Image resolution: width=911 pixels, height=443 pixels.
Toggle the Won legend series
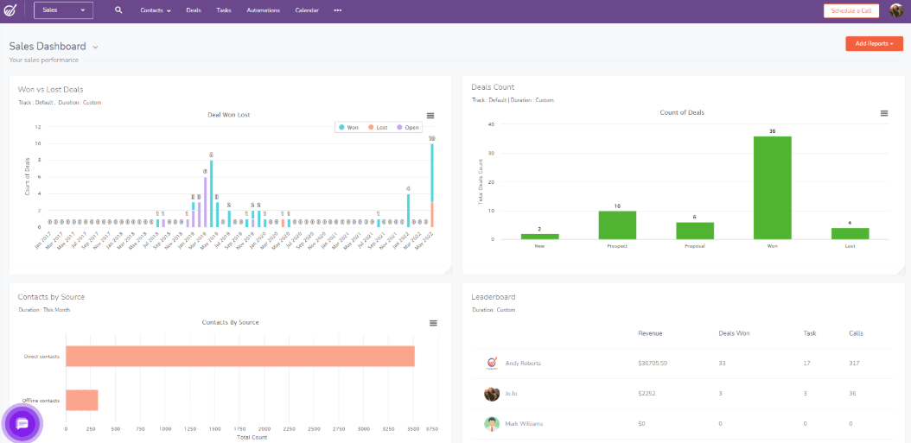point(348,127)
